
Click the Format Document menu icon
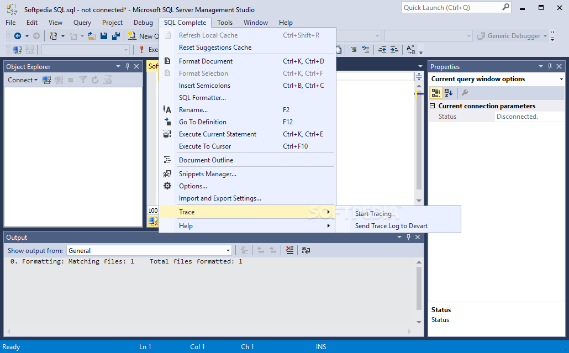(x=167, y=61)
